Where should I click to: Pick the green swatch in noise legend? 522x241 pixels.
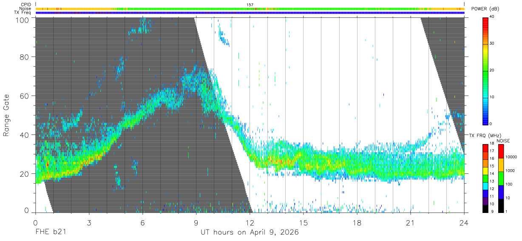(x=500, y=179)
